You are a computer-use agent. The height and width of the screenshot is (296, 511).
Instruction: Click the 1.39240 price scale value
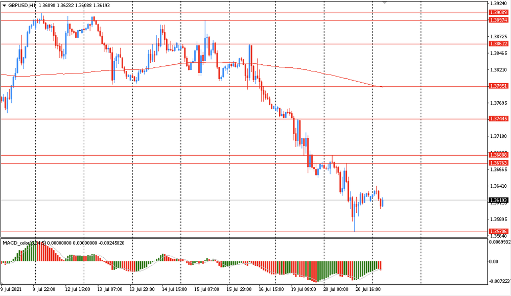click(x=499, y=3)
